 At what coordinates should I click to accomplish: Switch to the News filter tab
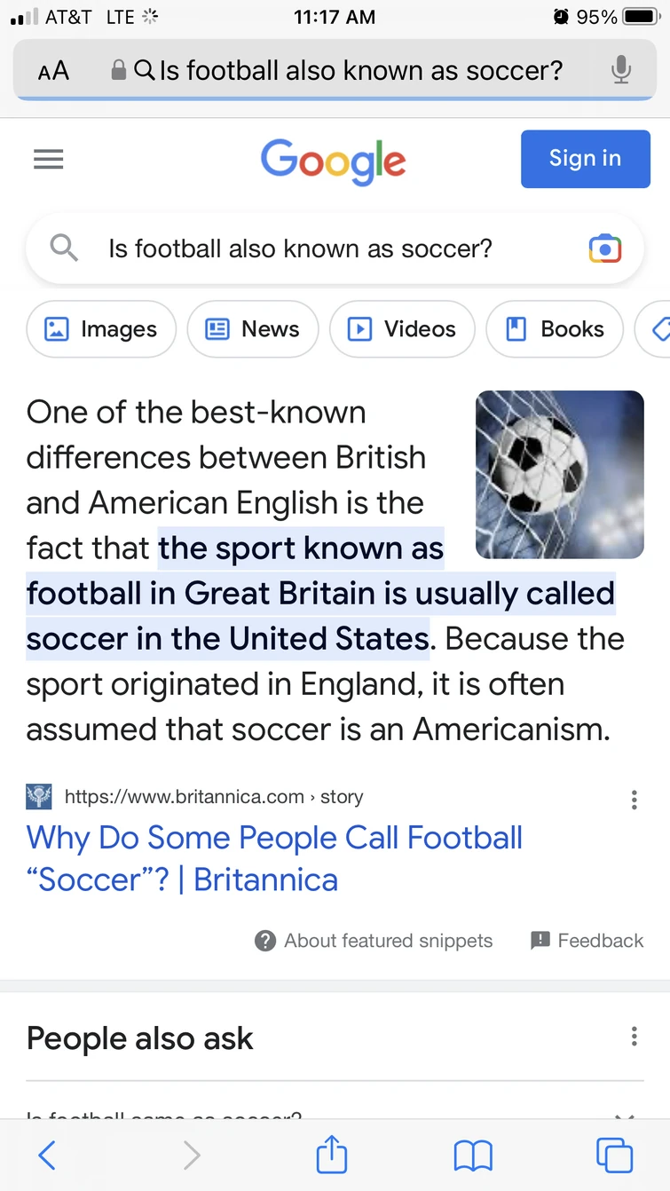253,329
